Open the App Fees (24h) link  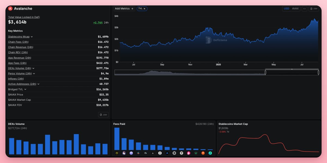coord(17,63)
